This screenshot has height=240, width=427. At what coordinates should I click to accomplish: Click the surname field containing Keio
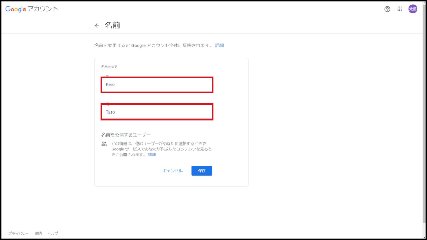[x=157, y=84]
